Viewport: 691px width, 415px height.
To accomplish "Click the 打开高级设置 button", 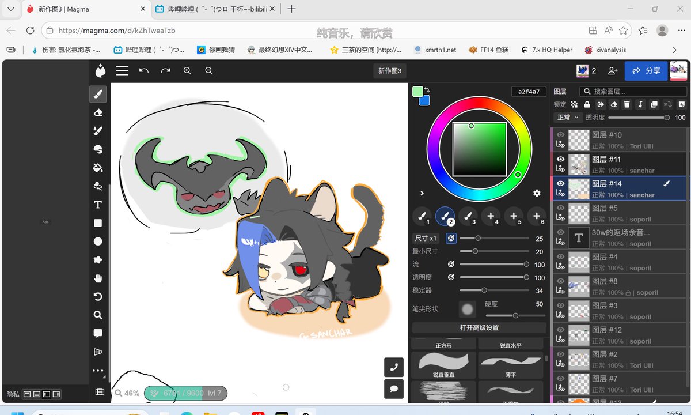I will click(x=479, y=327).
